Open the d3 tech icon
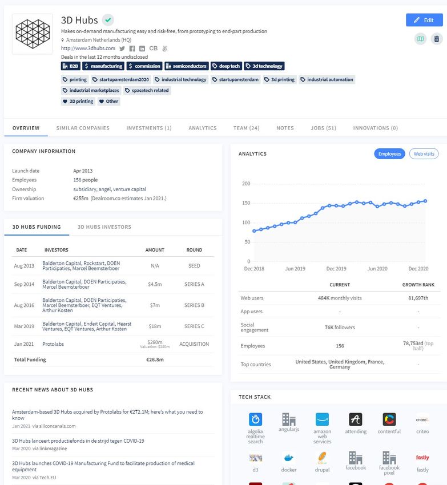Viewport: 447px width, 485px height. (x=255, y=458)
